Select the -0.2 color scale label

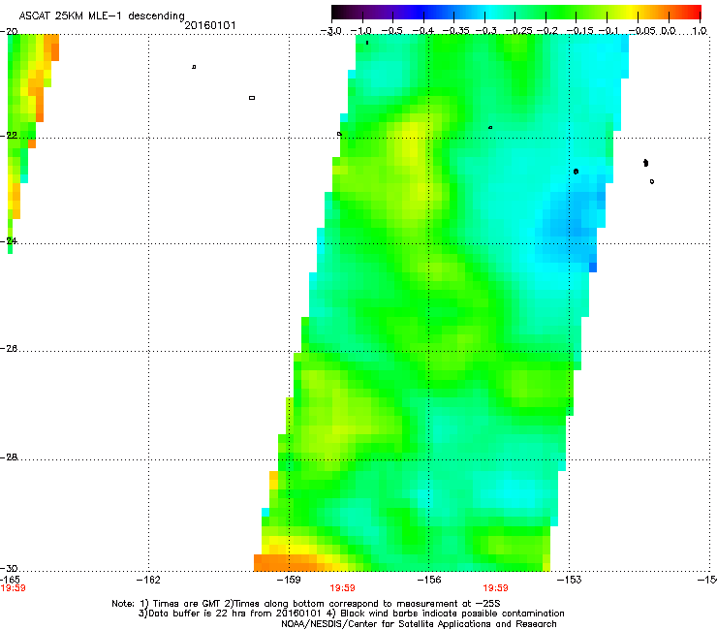pyautogui.click(x=546, y=31)
